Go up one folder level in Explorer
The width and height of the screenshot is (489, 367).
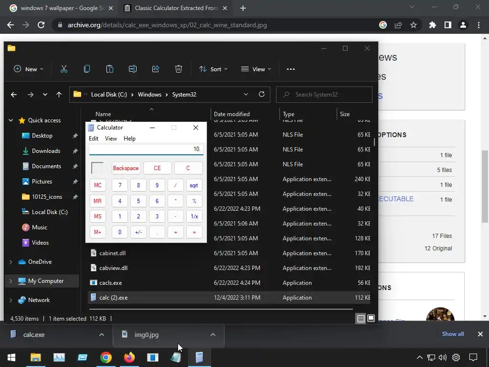coord(59,95)
